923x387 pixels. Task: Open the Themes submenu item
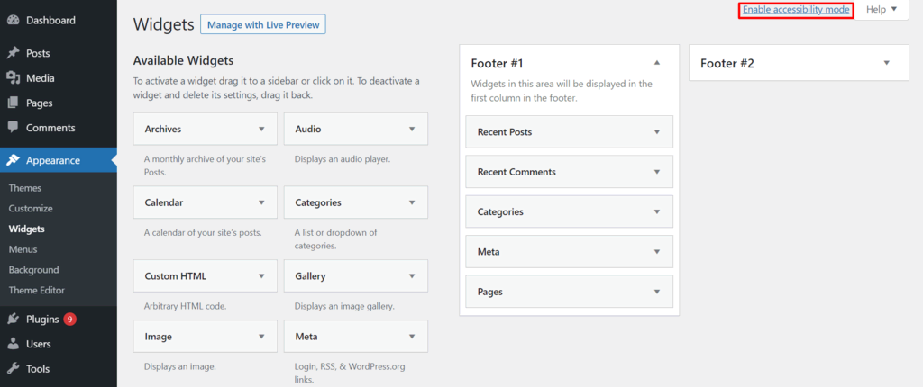click(25, 188)
